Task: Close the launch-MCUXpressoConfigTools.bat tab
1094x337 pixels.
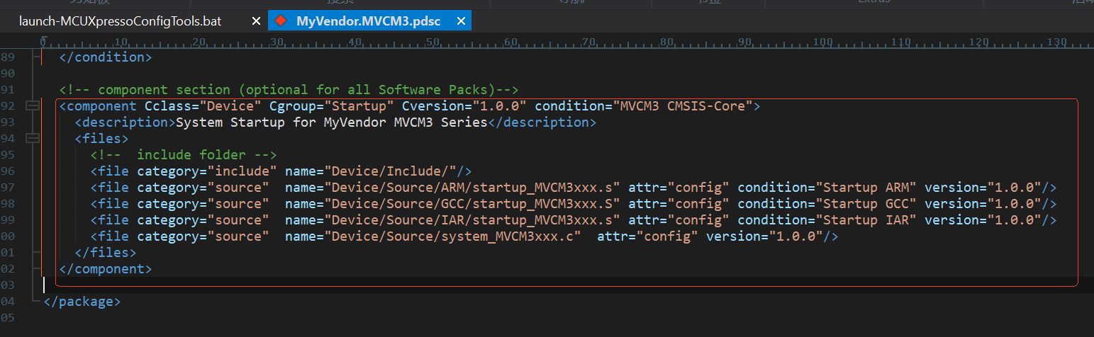Action: click(257, 21)
